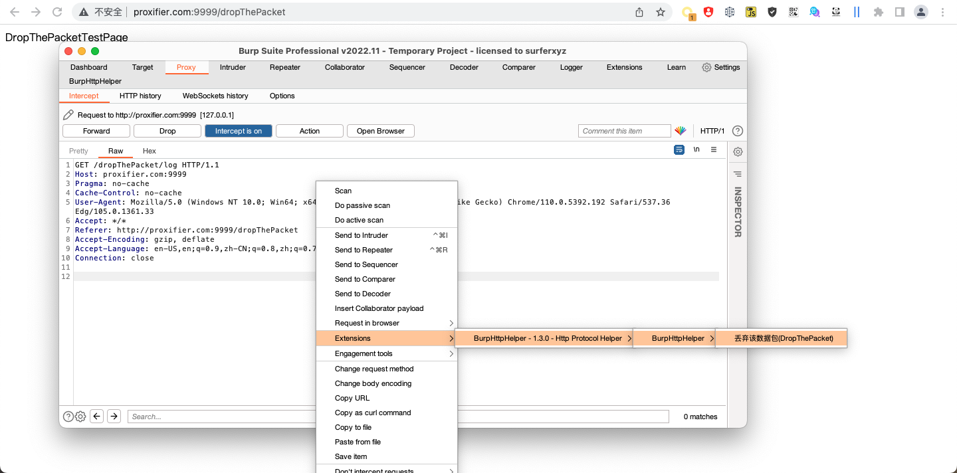Open the HTTP/1 protocol selector
This screenshot has height=473, width=957.
click(x=712, y=131)
